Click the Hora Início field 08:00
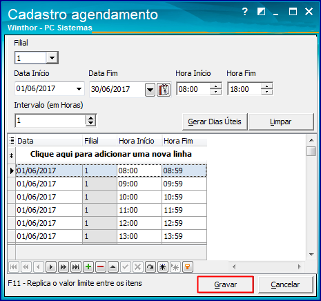This screenshot has height=301, width=321. [x=193, y=89]
